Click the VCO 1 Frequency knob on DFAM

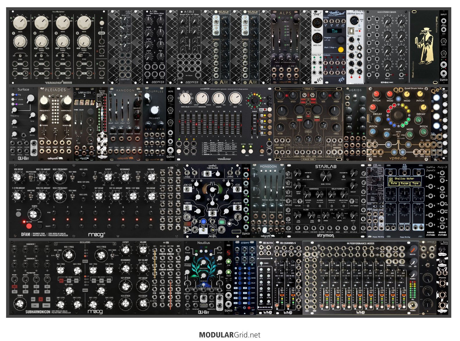pyautogui.click(x=60, y=177)
